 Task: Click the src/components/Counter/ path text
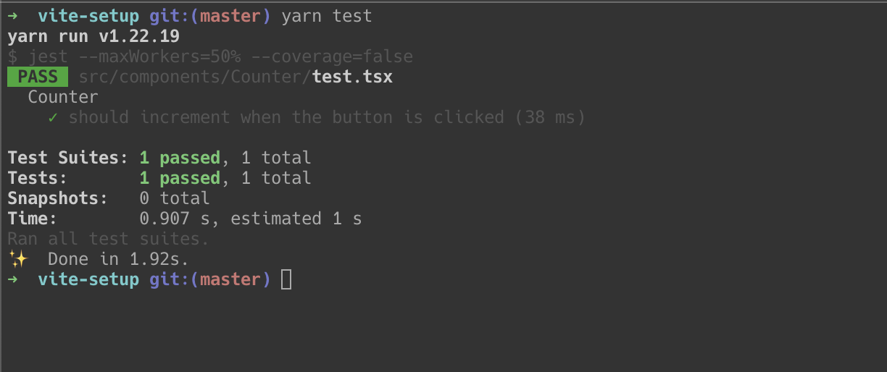click(196, 77)
